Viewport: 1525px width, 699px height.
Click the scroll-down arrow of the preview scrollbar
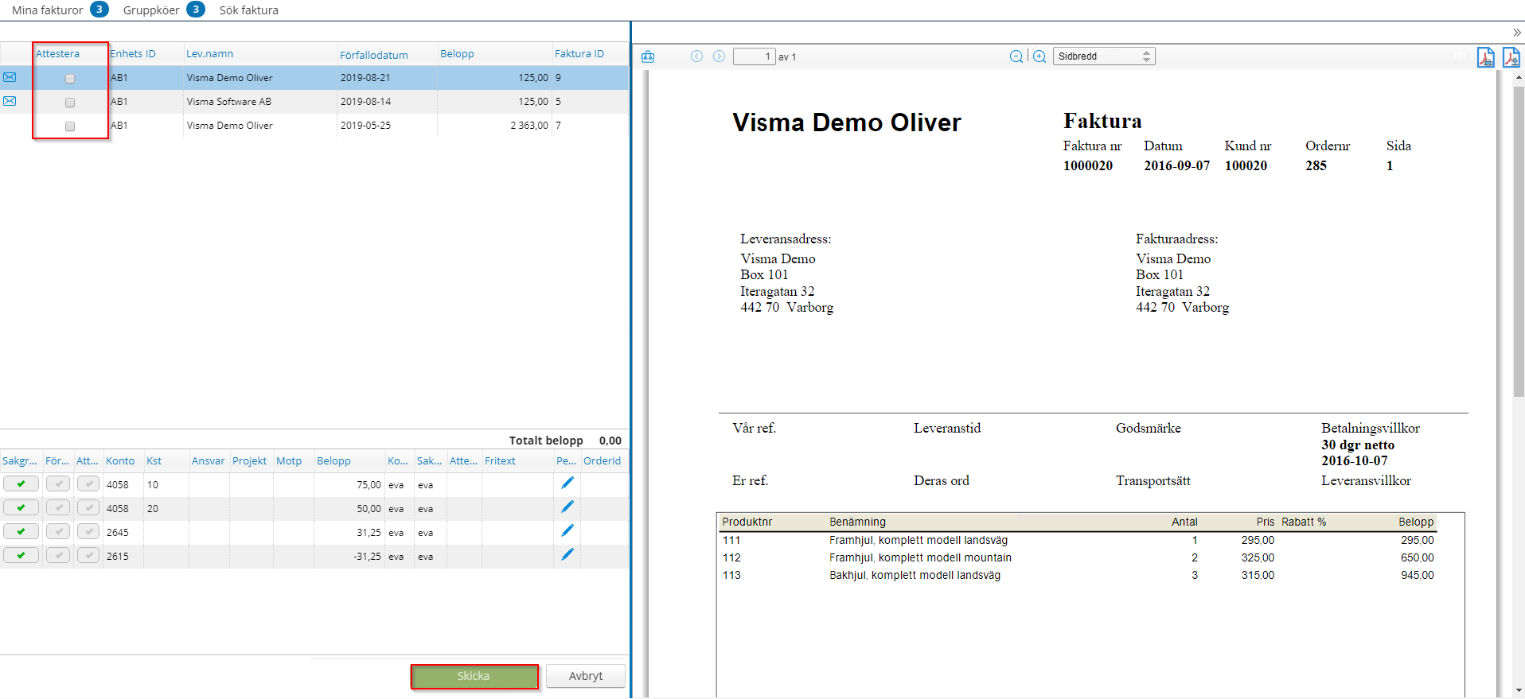click(1518, 690)
